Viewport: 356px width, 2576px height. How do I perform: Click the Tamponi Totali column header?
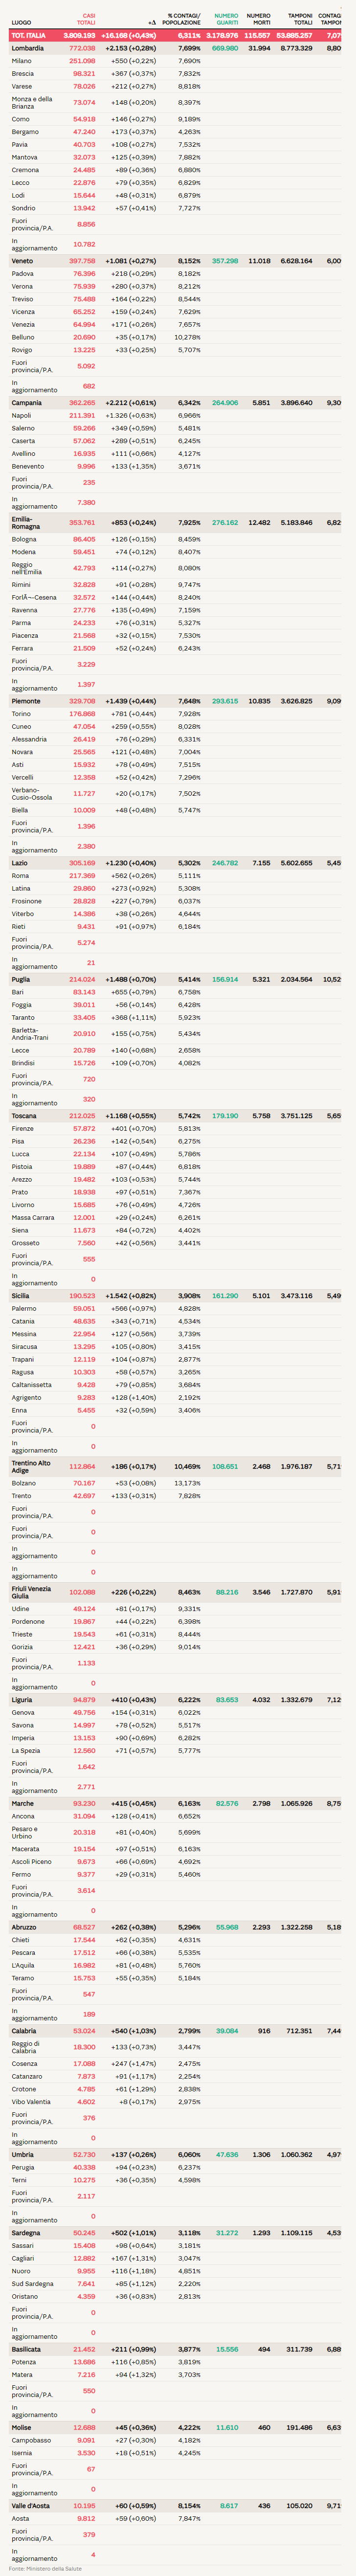(300, 19)
